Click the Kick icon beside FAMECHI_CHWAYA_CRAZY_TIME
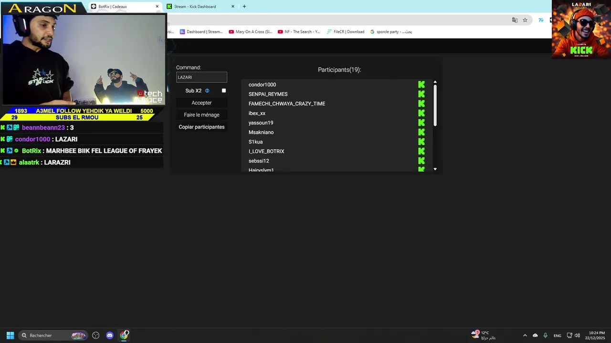Image resolution: width=611 pixels, height=343 pixels. [x=421, y=103]
